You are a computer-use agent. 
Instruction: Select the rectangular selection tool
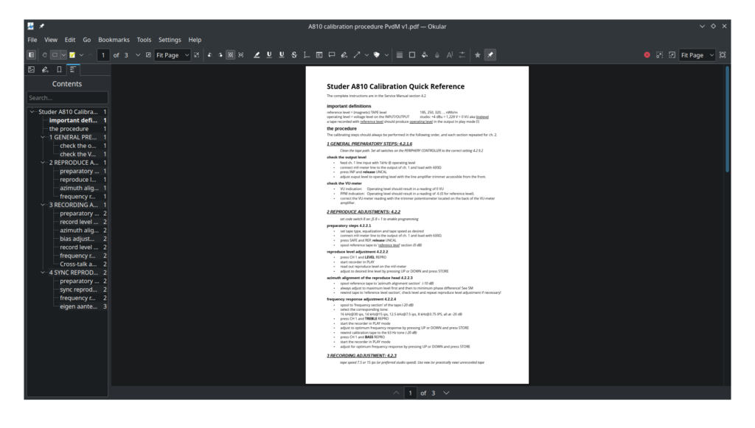pyautogui.click(x=55, y=55)
